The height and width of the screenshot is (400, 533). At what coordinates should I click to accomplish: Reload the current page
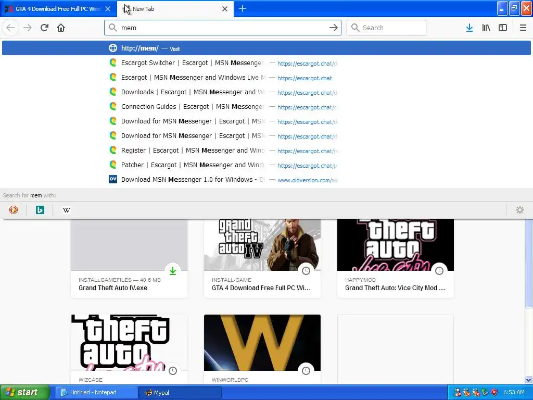click(x=44, y=28)
